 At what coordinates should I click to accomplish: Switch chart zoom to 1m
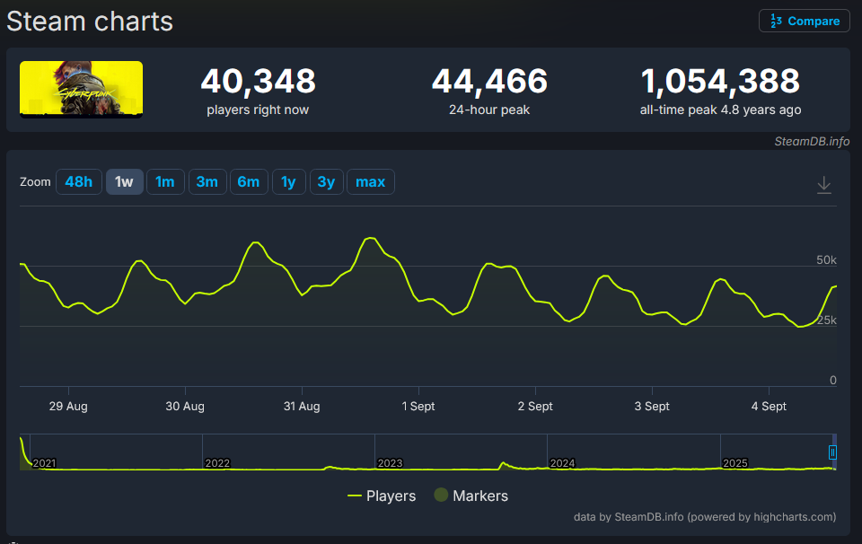point(165,182)
